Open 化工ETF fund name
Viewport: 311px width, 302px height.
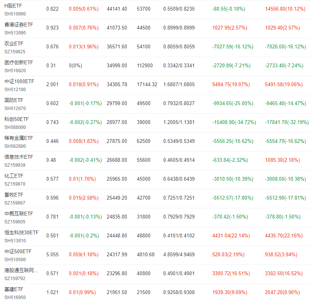pyautogui.click(x=14, y=176)
